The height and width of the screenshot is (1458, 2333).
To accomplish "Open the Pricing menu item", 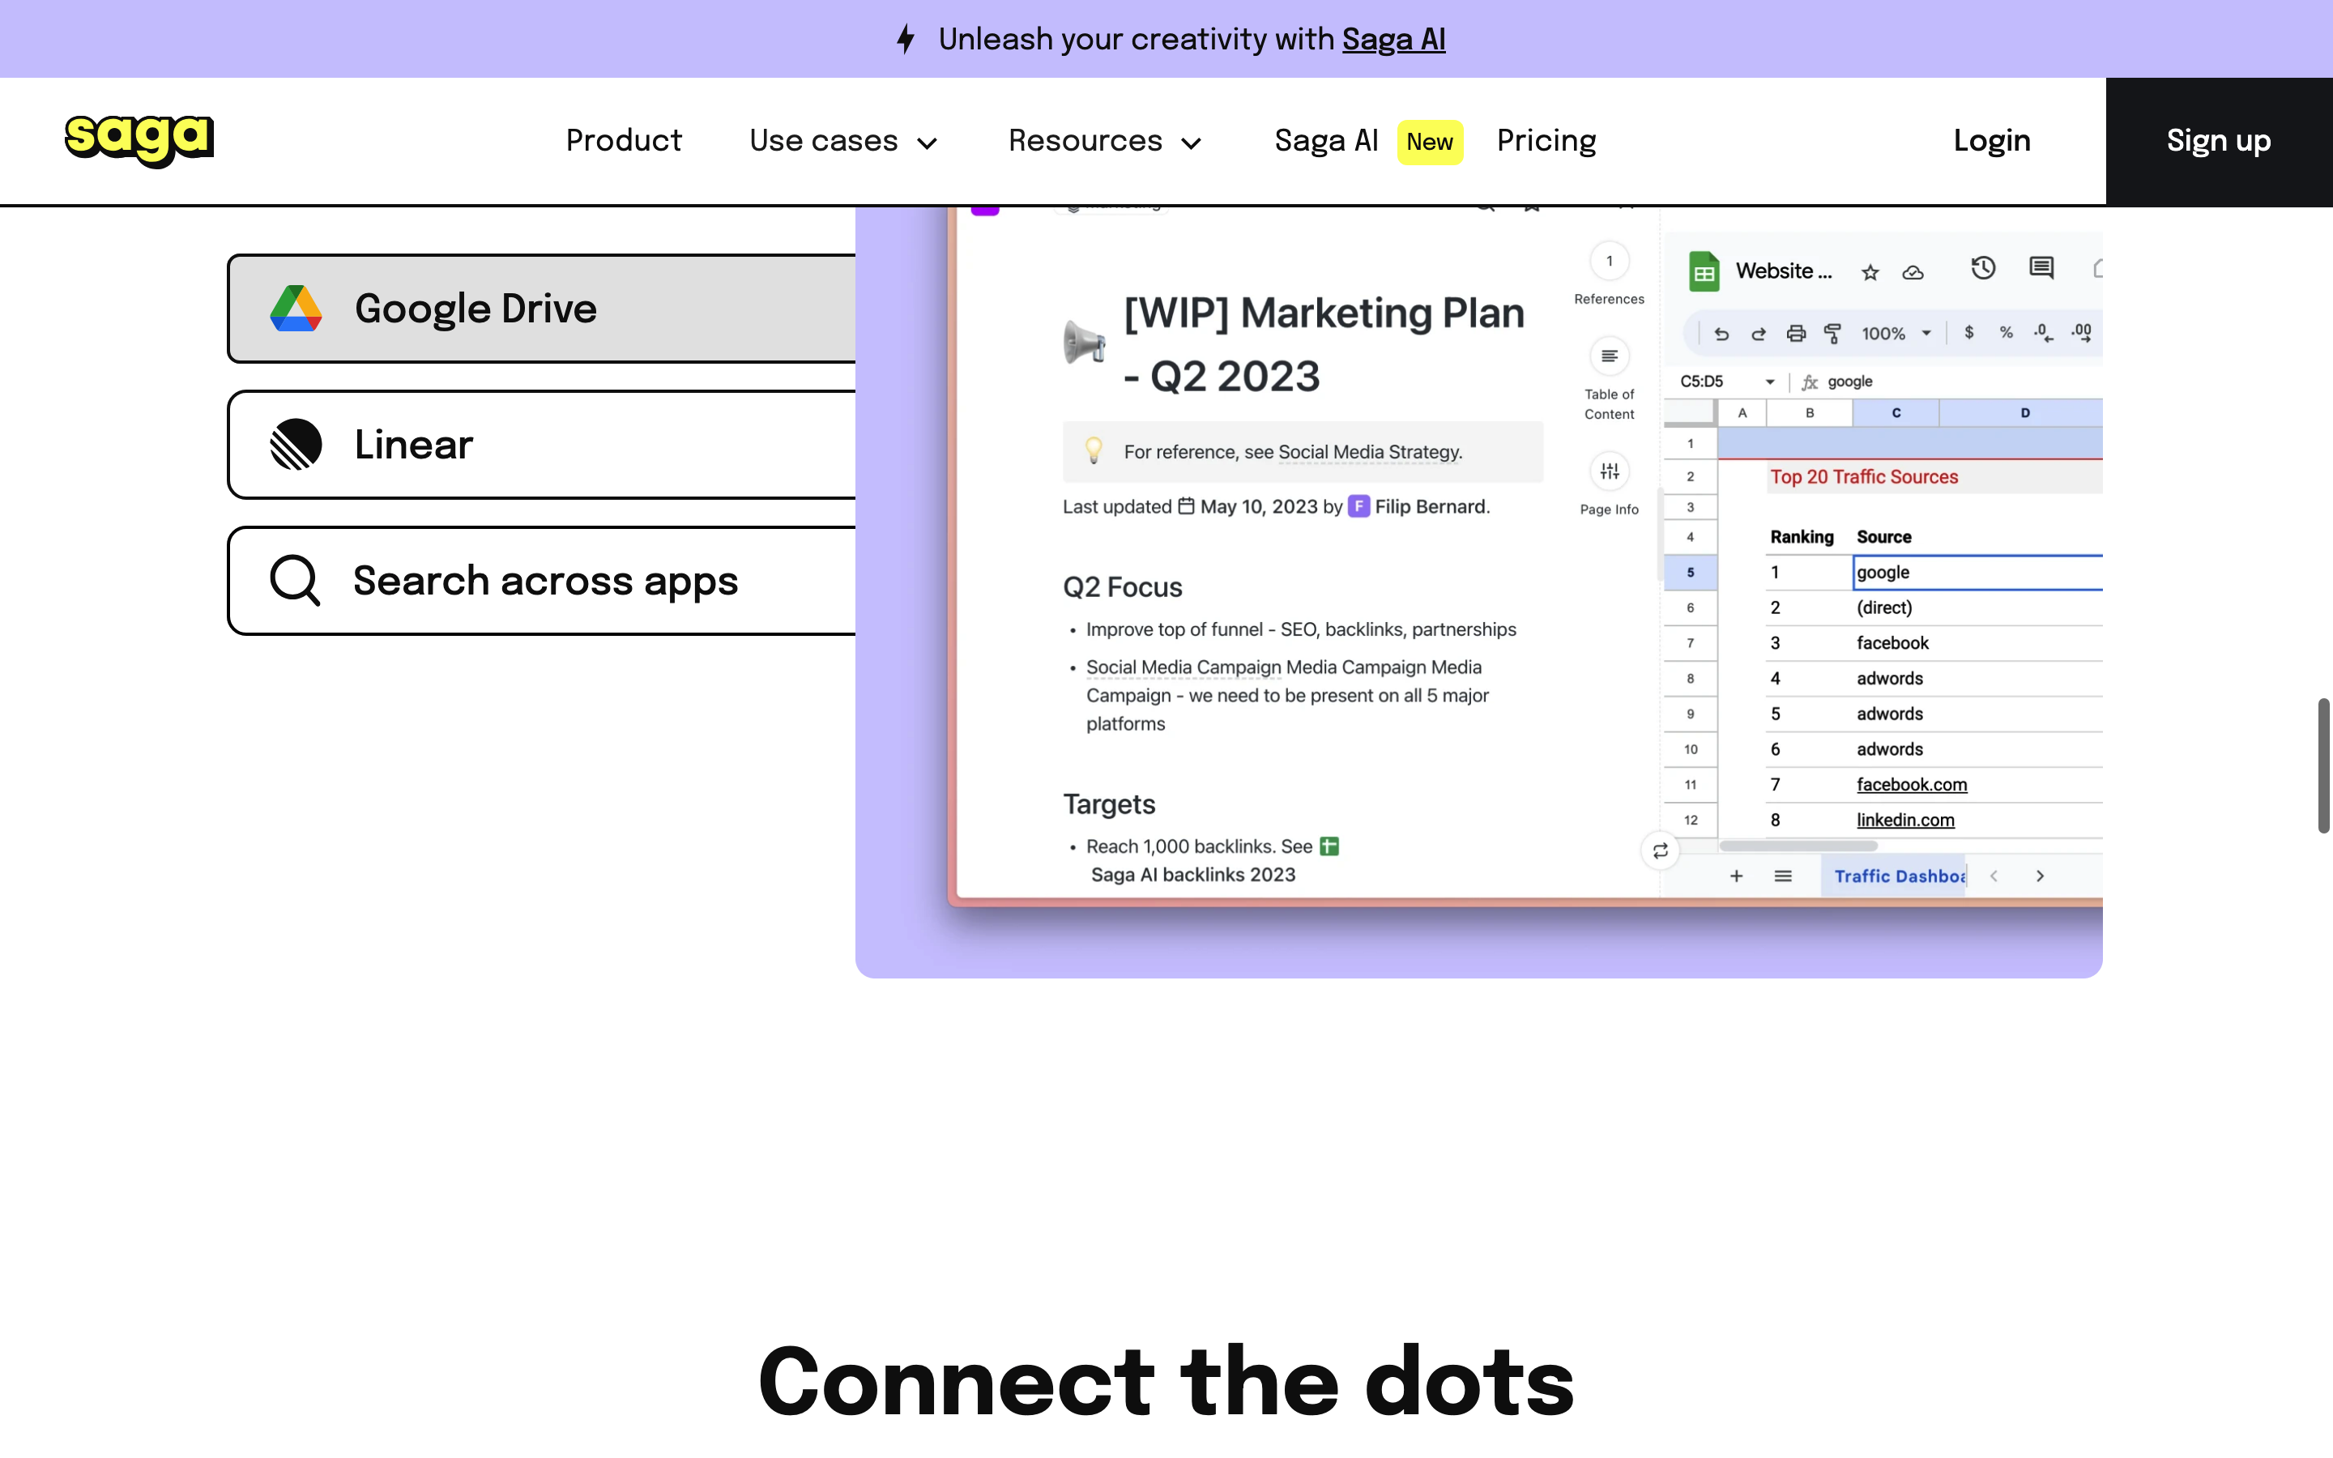I will (1546, 141).
